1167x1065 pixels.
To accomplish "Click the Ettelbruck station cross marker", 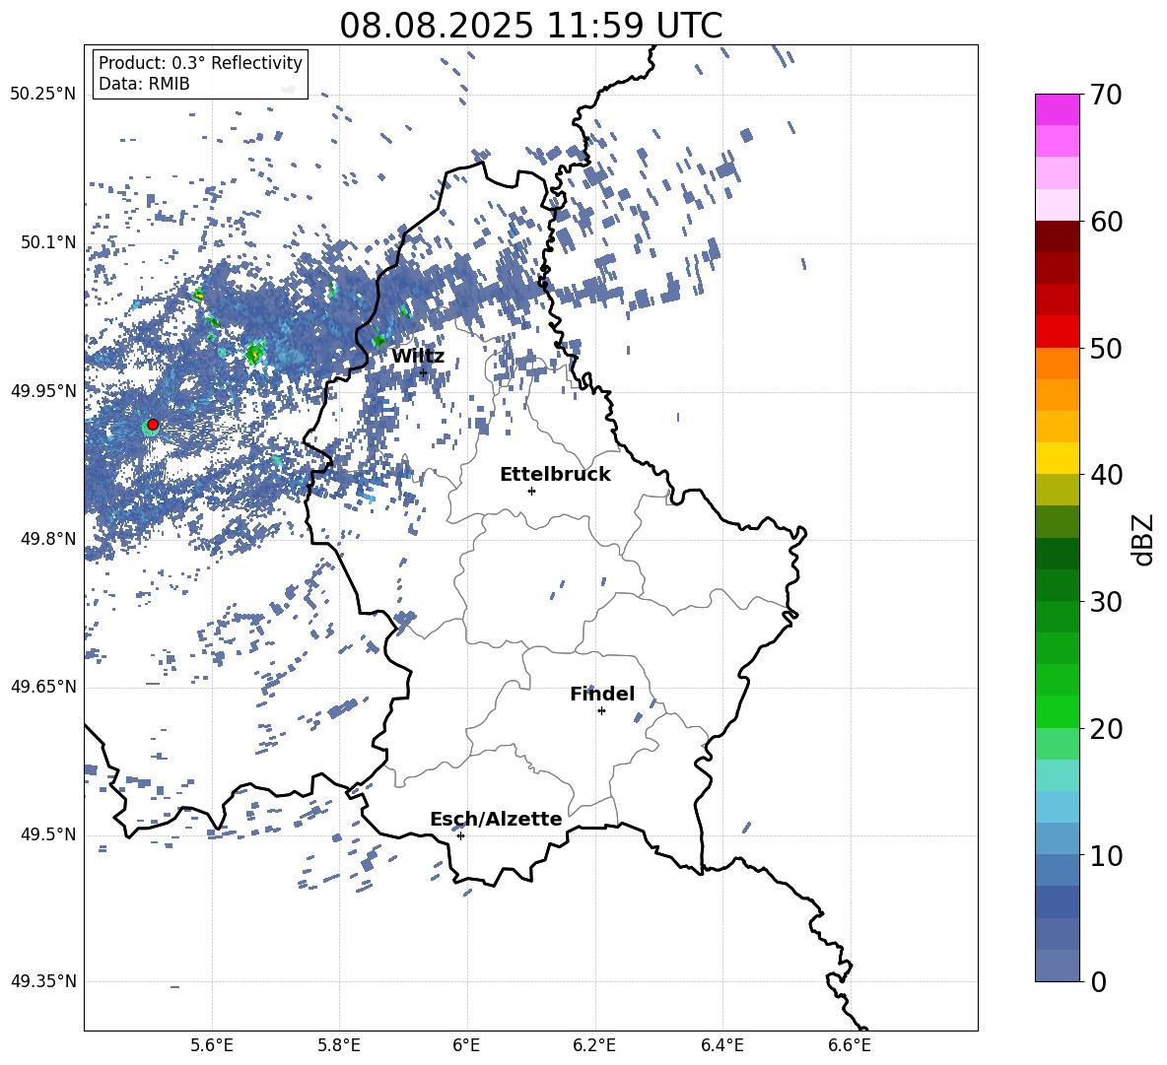I will click(x=531, y=491).
